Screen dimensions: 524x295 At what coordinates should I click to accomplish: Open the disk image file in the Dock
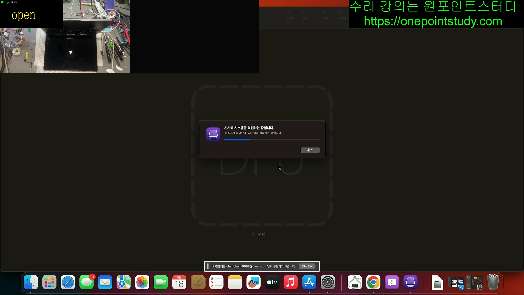[x=437, y=282]
